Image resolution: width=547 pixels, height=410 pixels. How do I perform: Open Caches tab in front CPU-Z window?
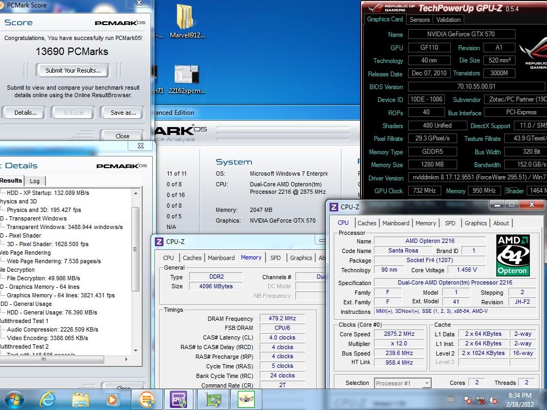click(x=366, y=223)
